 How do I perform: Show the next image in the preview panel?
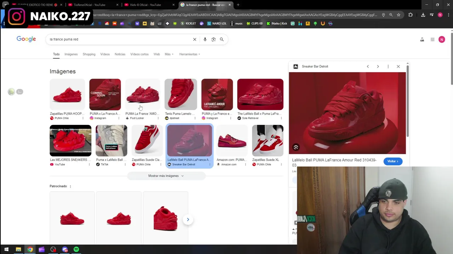(378, 66)
